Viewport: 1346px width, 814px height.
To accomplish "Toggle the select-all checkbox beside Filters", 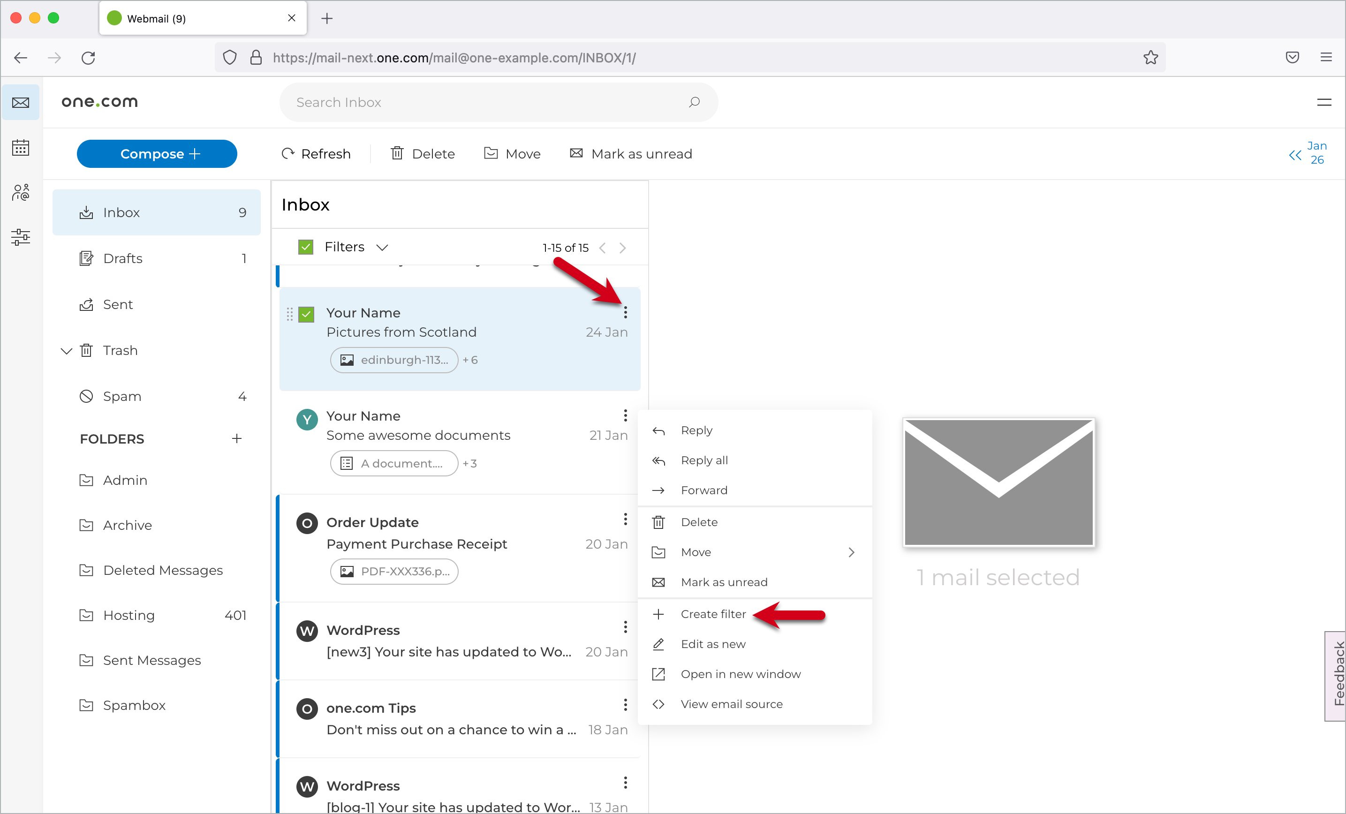I will click(x=305, y=248).
